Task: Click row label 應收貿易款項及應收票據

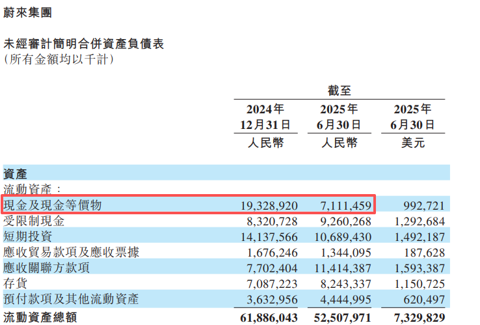Action: point(71,252)
